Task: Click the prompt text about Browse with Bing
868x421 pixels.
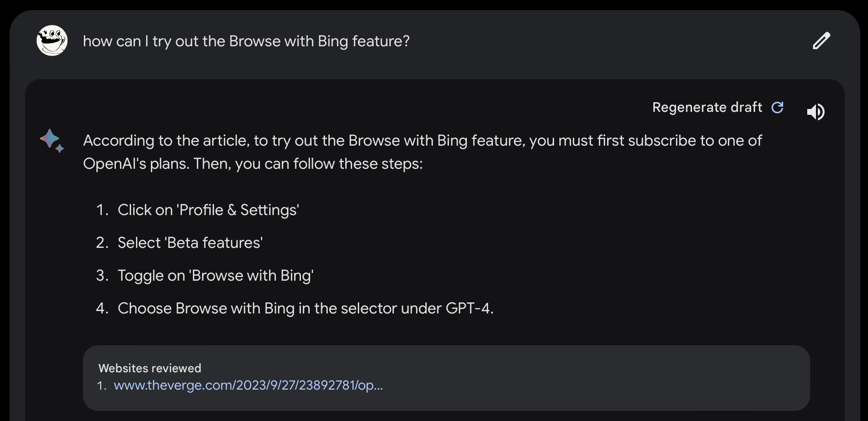Action: point(246,41)
